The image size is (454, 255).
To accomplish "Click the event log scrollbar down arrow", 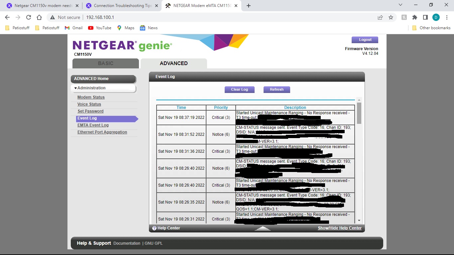I will tap(360, 220).
